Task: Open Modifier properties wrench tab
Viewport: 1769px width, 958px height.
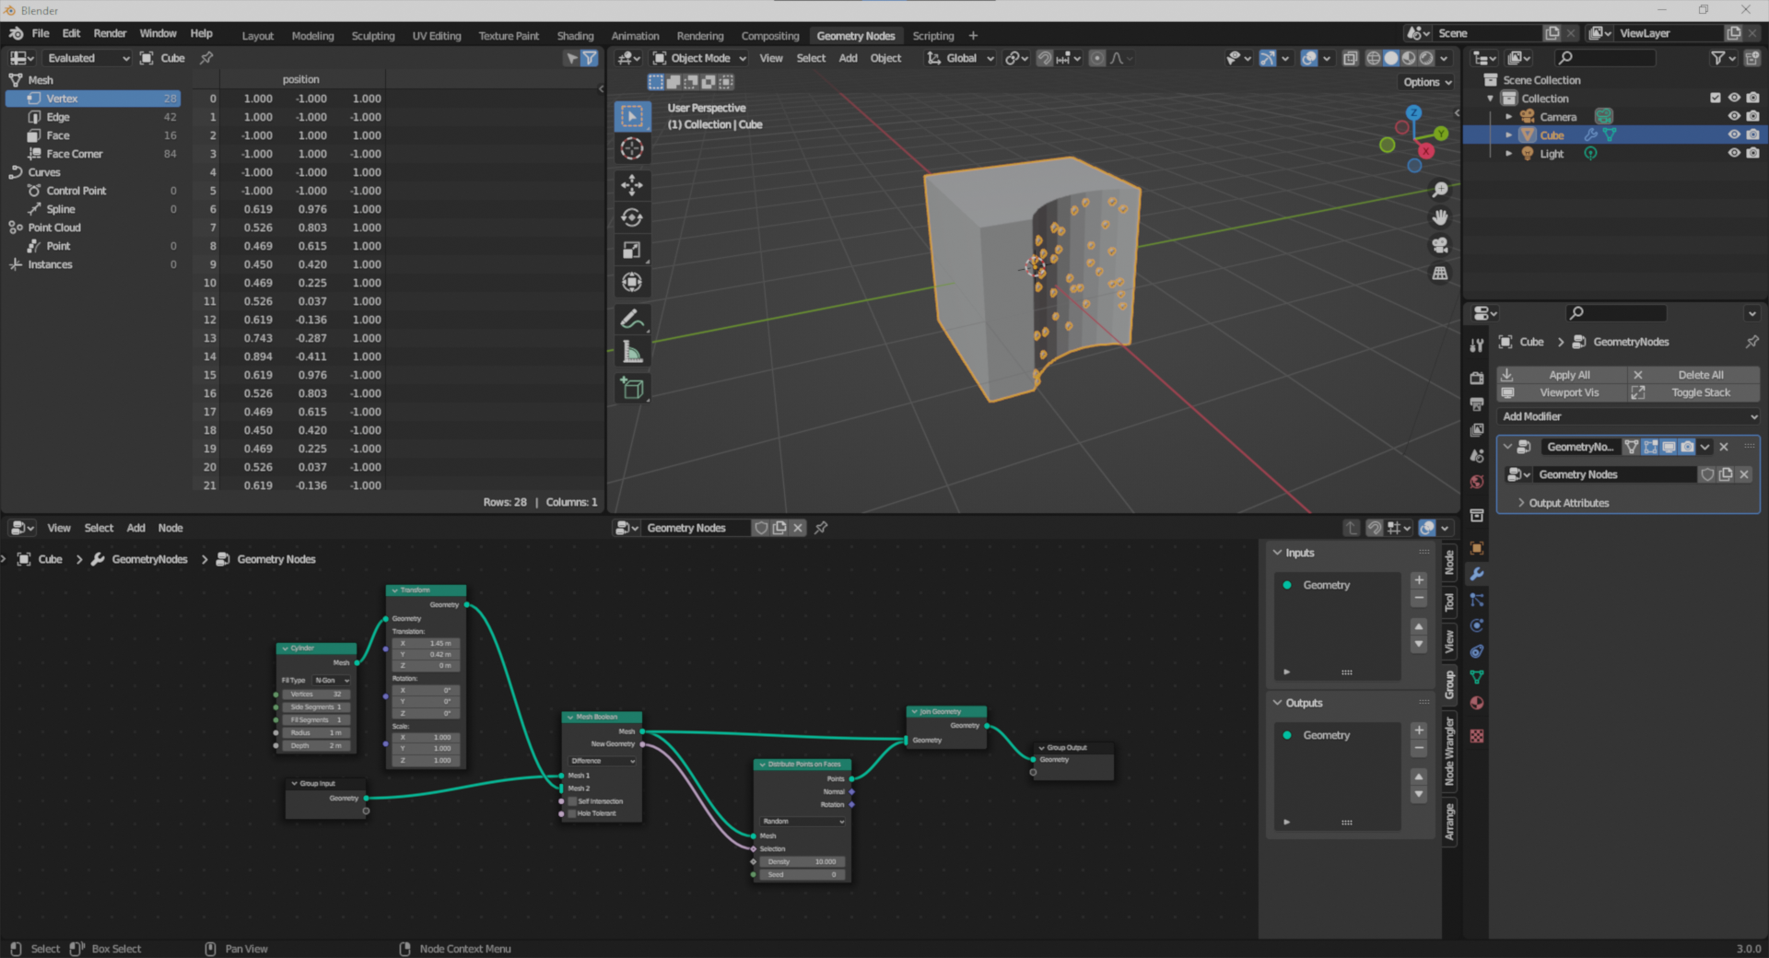Action: point(1477,574)
